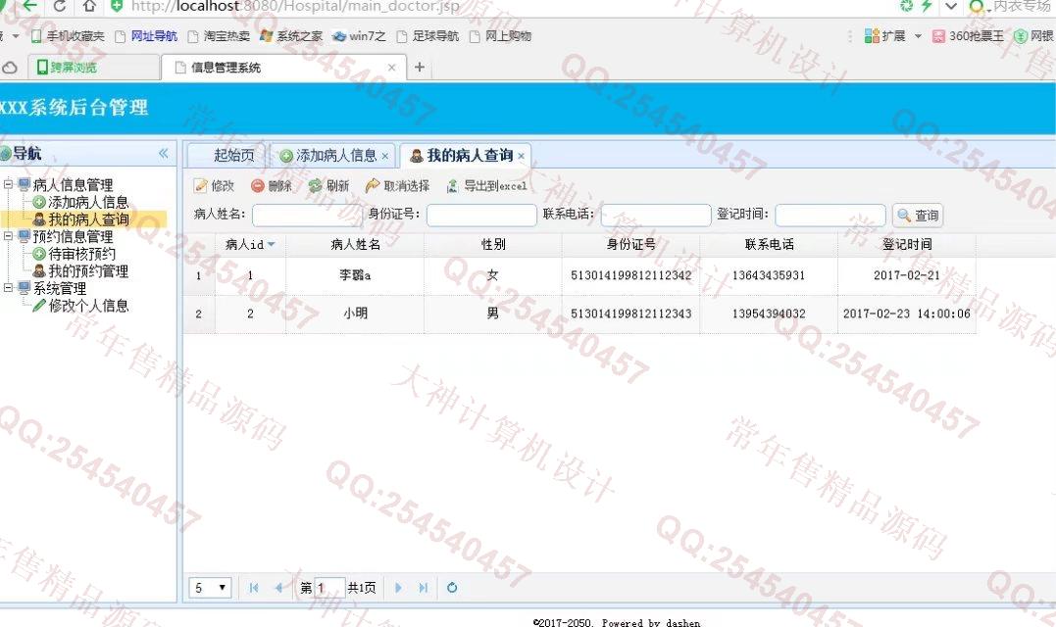Go to next page in pager
1056x627 pixels.
coord(398,588)
